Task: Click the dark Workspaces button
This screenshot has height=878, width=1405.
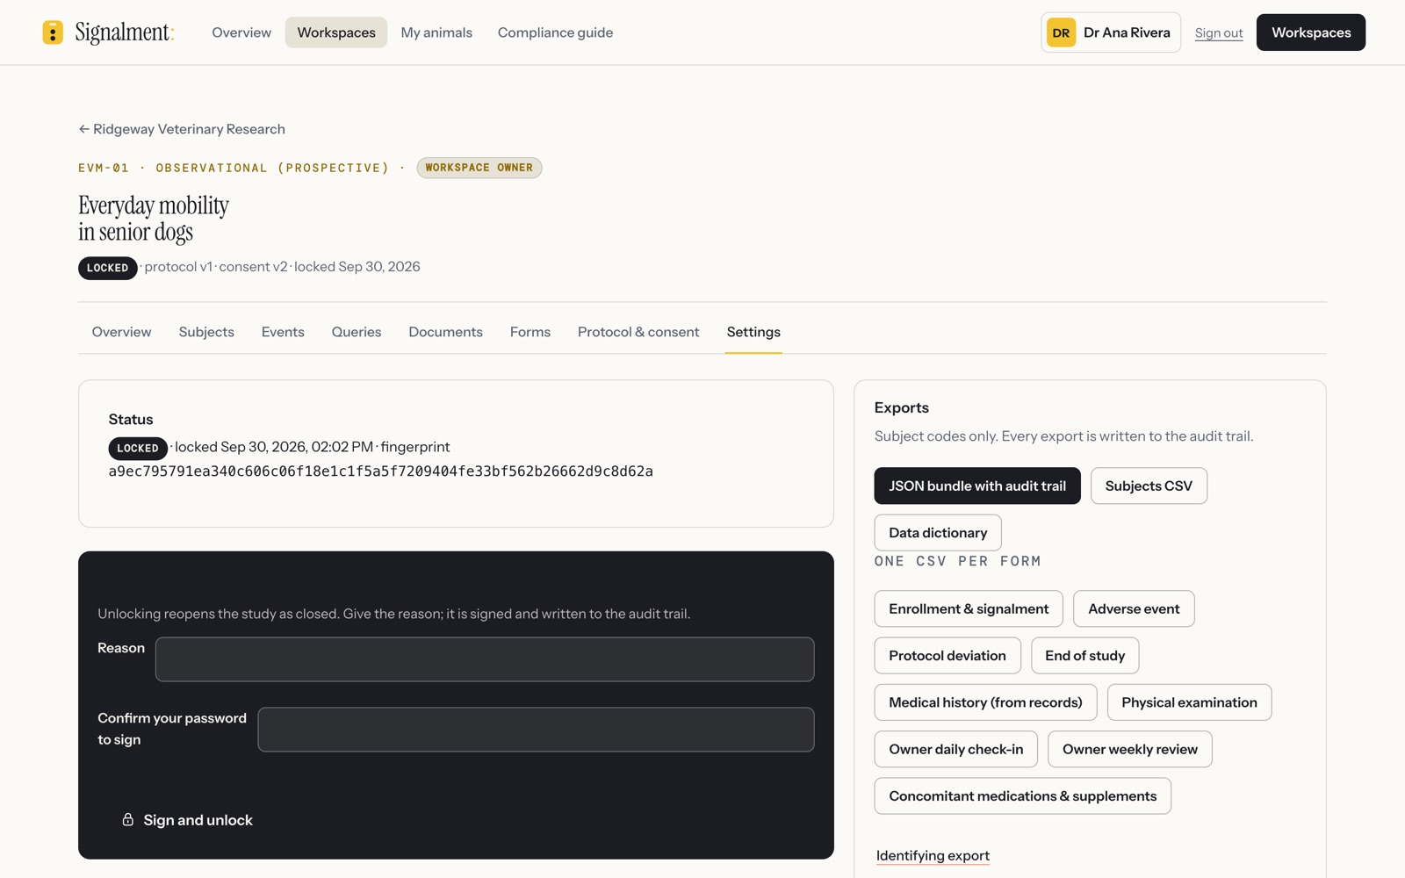Action: (1311, 32)
